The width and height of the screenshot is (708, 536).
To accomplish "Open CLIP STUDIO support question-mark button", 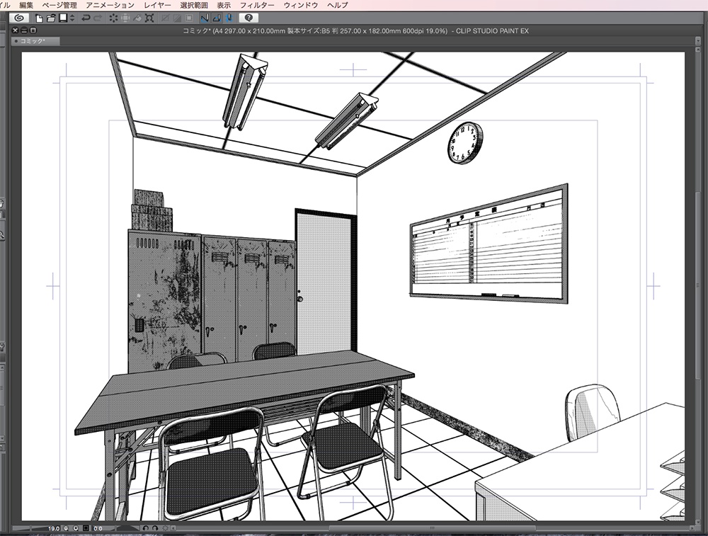I will 249,18.
